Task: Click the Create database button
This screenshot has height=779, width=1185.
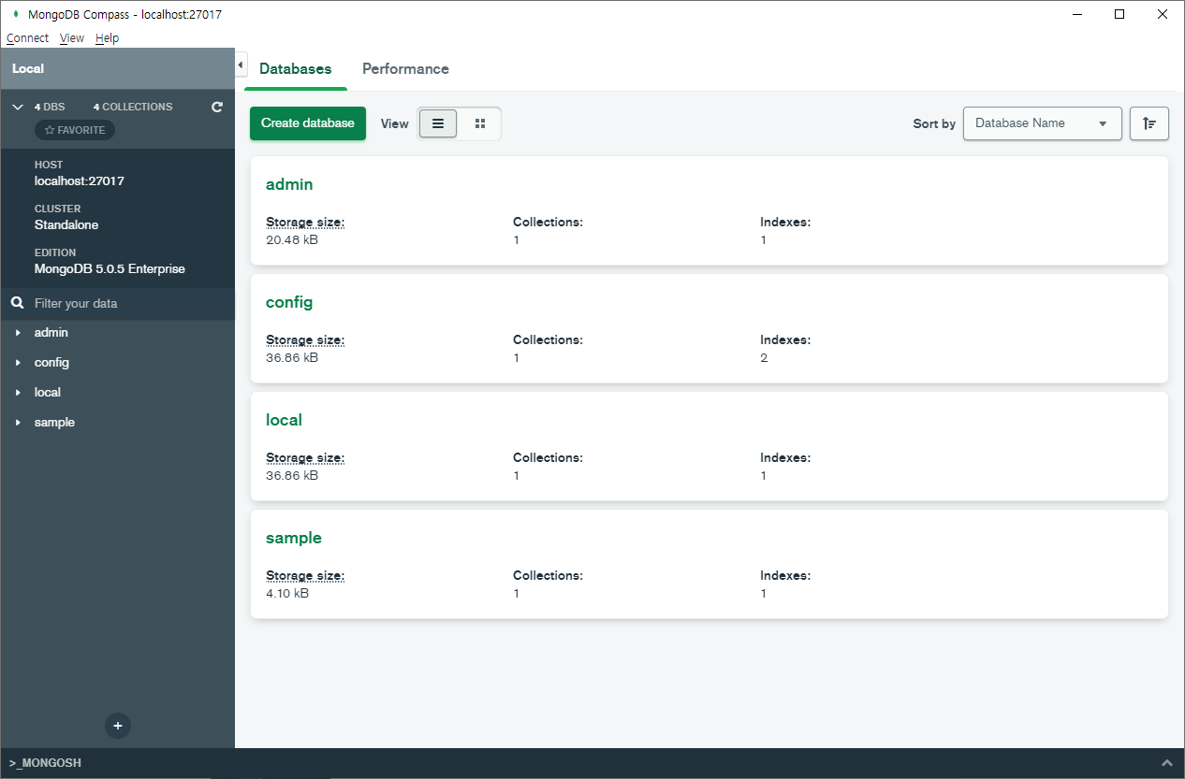Action: pos(308,123)
